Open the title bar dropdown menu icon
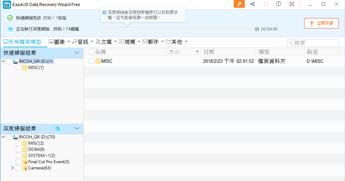Image resolution: width=345 pixels, height=181 pixels. coord(292,4)
